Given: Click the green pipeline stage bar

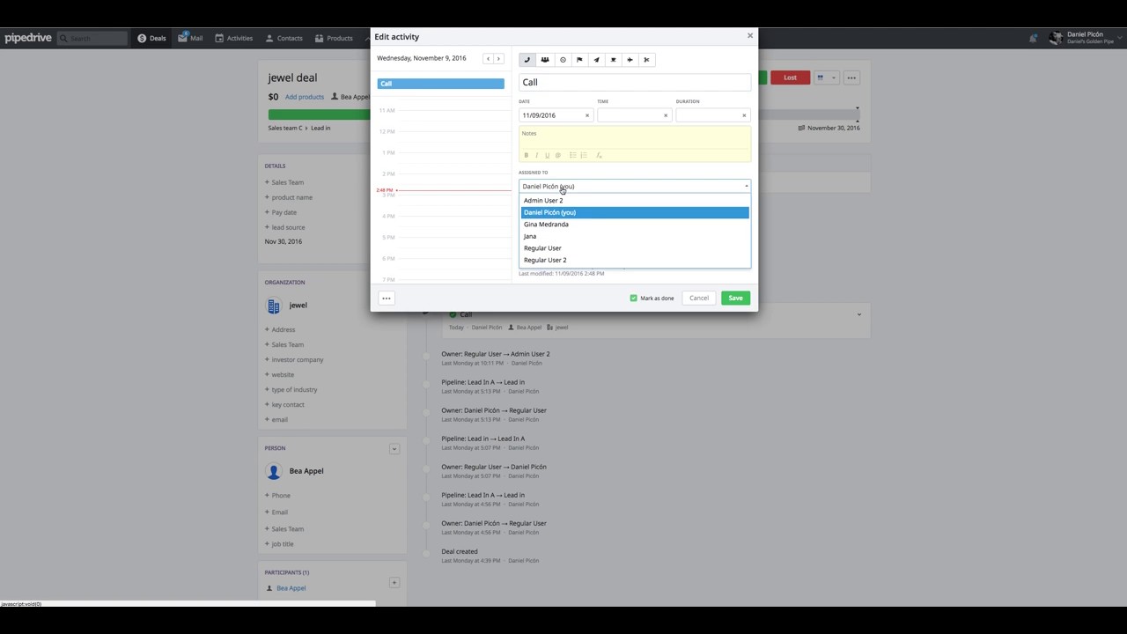Looking at the screenshot, I should [319, 114].
